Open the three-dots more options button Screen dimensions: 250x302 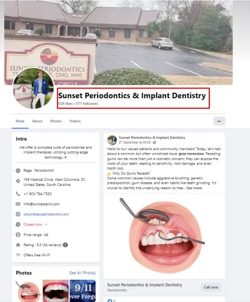[219, 121]
